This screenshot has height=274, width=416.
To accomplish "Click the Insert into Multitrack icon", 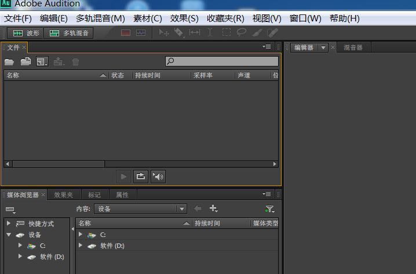I will pos(59,61).
